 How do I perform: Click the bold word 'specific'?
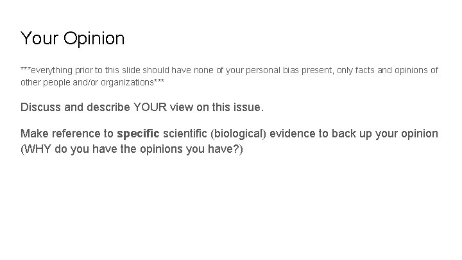click(138, 134)
